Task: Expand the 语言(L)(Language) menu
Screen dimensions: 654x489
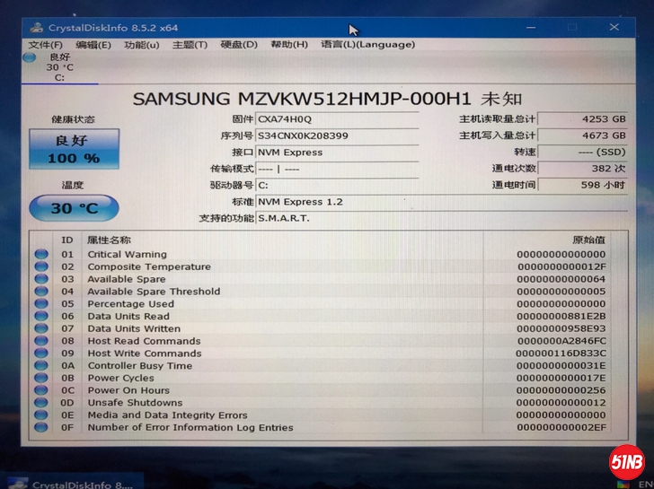Action: [367, 45]
